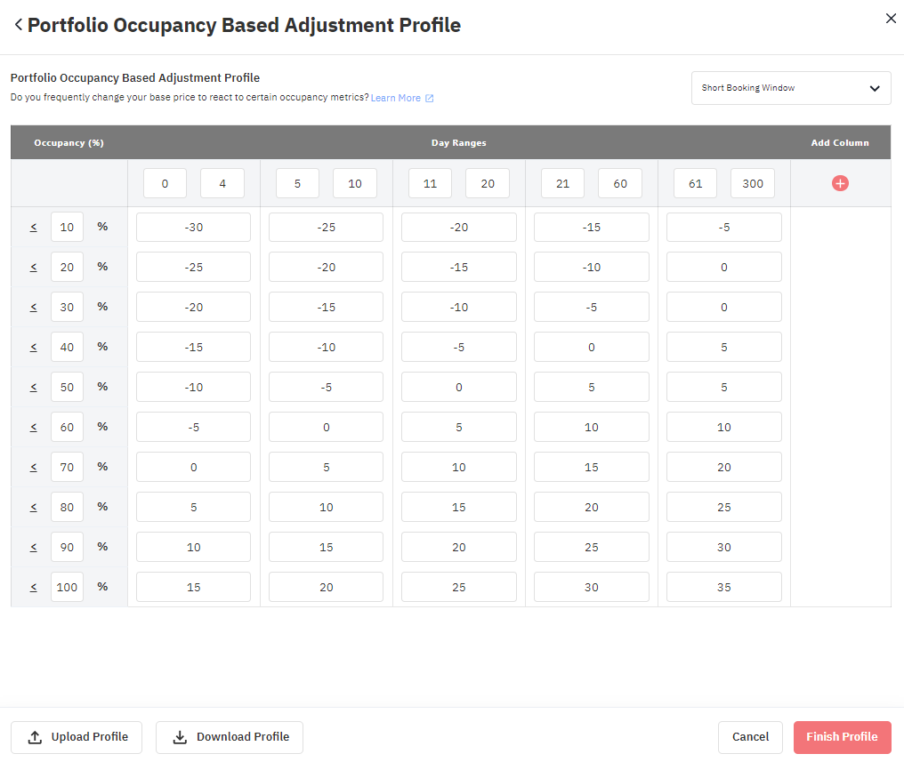Open the Learn More link
This screenshot has height=762, width=904.
(402, 98)
